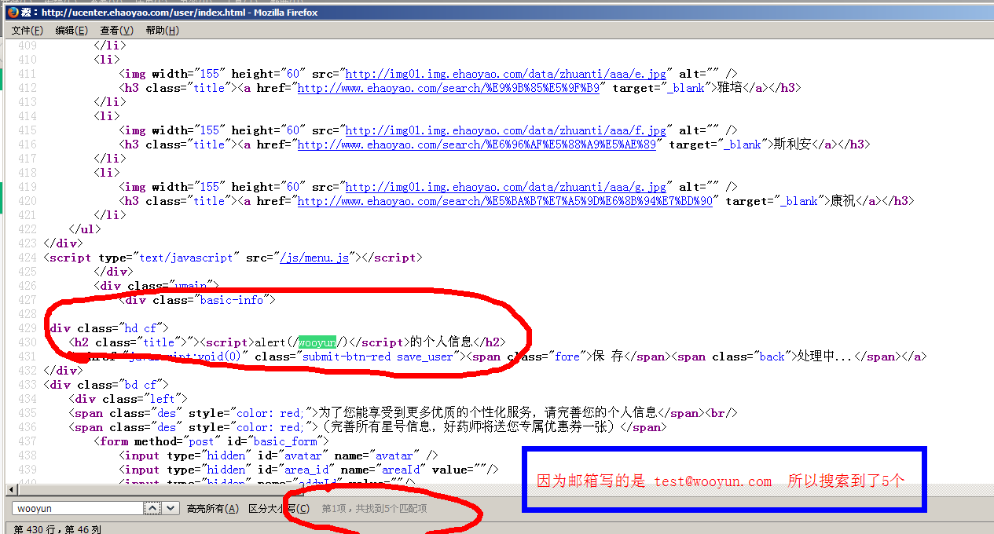Open the 文件(F) menu
994x534 pixels.
pyautogui.click(x=27, y=30)
